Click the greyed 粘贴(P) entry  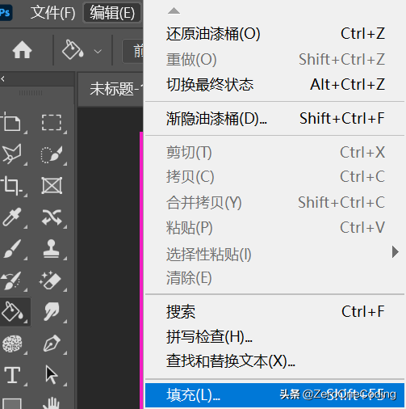click(x=274, y=228)
